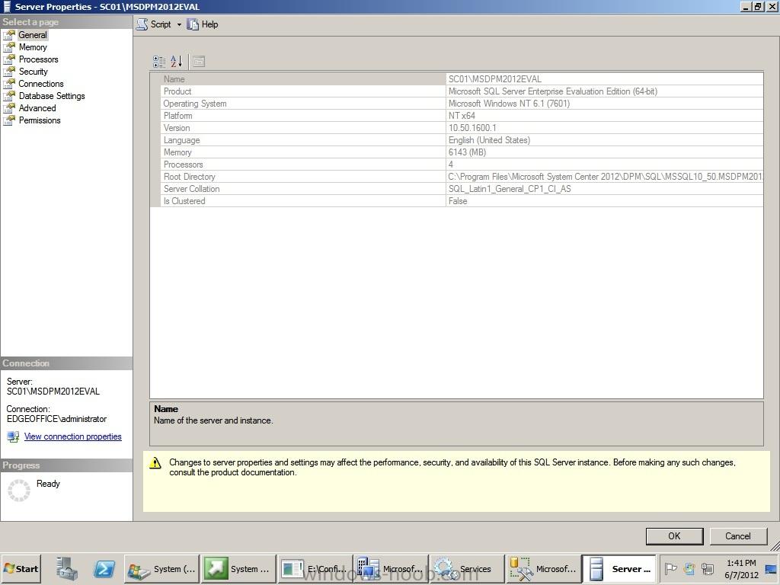Switch to Services taskbar window
This screenshot has width=780, height=585.
[x=467, y=569]
